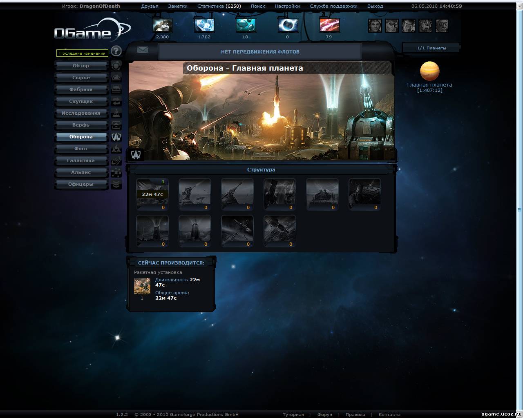Open the messages envelope icon
523x418 pixels.
pyautogui.click(x=142, y=50)
